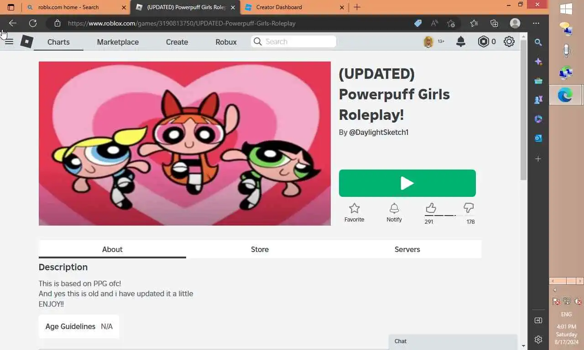The image size is (584, 350).
Task: Open Edge sidebar Outlook icon
Action: click(538, 138)
